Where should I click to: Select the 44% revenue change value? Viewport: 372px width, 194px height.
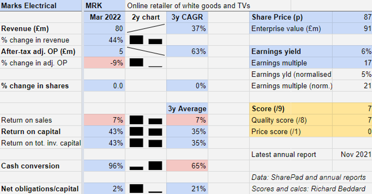[x=104, y=40]
